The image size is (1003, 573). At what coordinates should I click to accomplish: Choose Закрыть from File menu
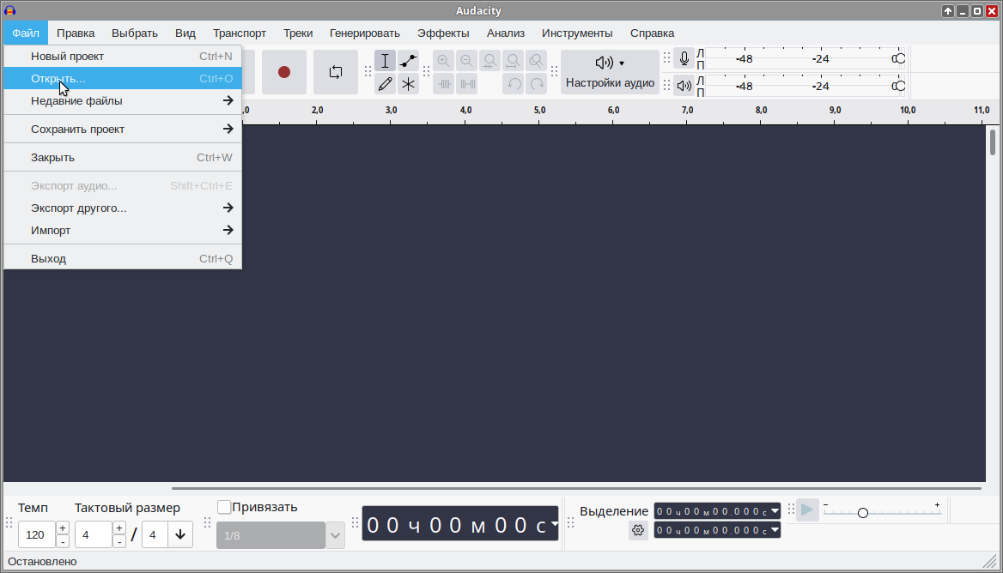(x=123, y=158)
